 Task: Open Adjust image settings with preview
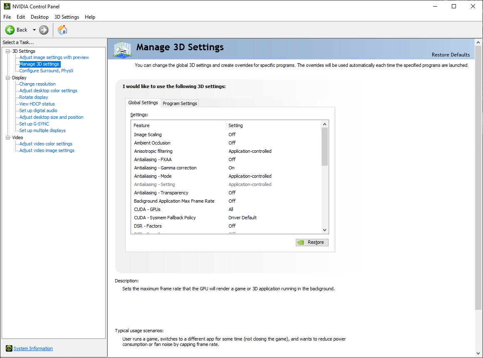click(54, 57)
